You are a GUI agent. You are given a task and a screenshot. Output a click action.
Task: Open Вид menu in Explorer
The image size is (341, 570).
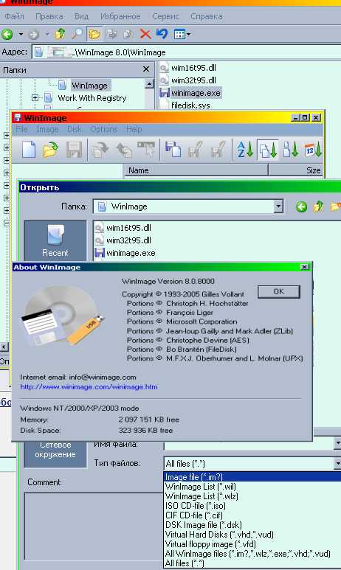pyautogui.click(x=81, y=16)
